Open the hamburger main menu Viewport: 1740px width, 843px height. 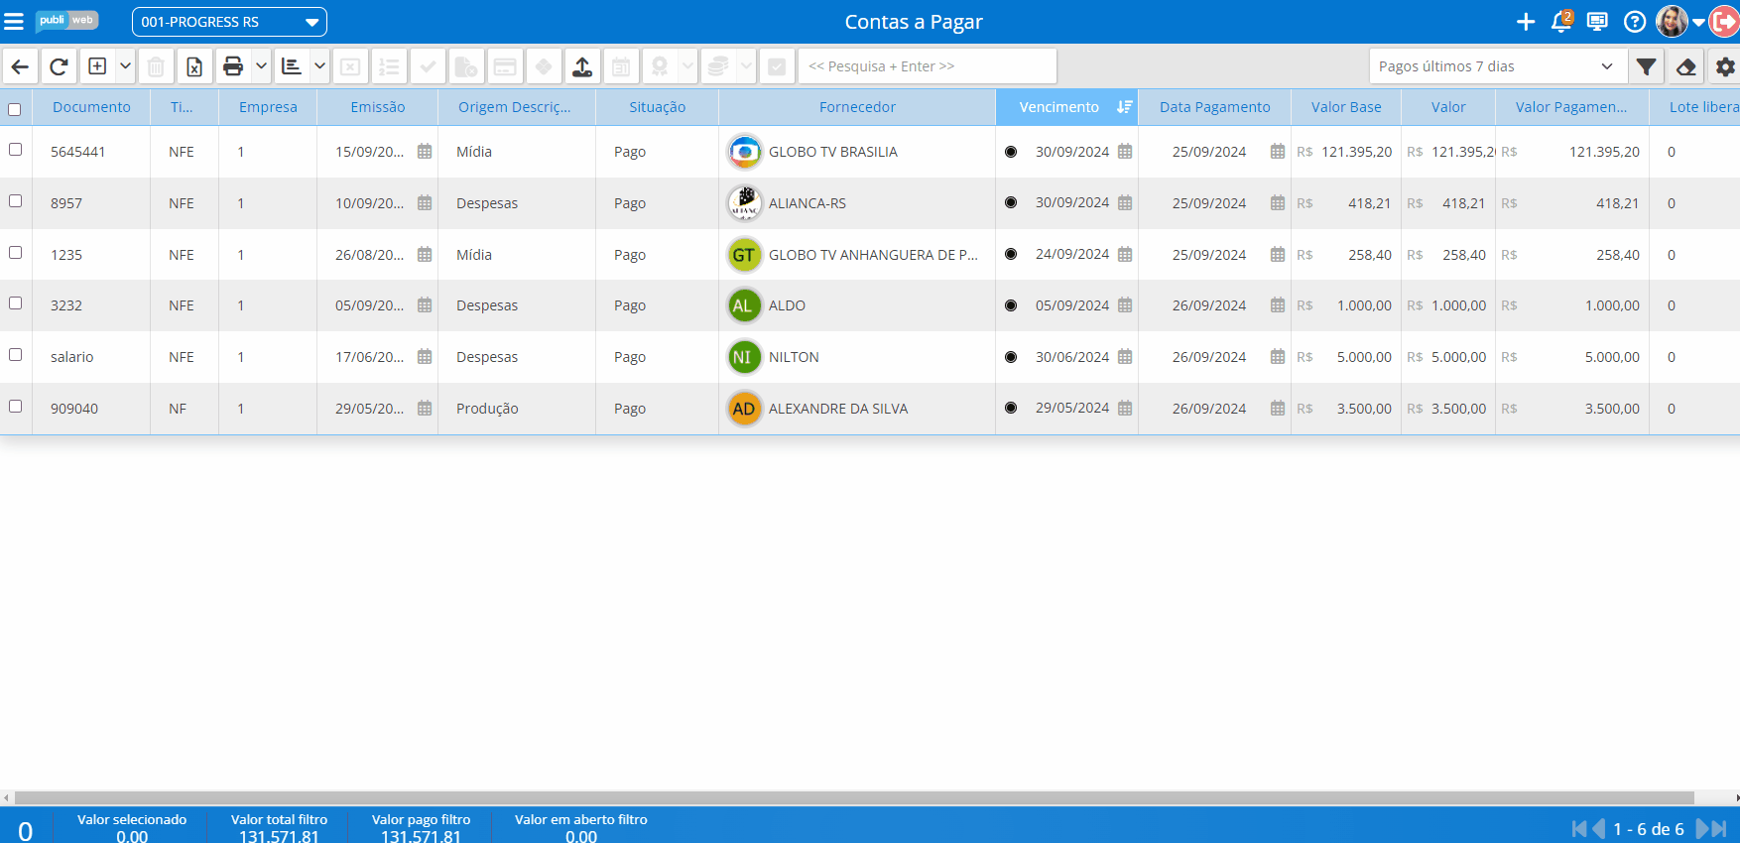[x=14, y=22]
